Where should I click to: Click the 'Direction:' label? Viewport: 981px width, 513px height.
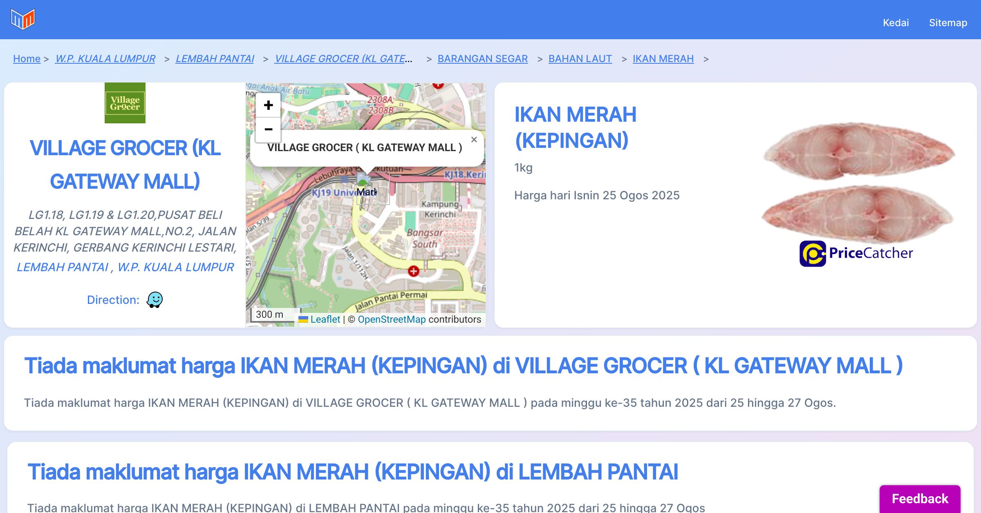(113, 300)
